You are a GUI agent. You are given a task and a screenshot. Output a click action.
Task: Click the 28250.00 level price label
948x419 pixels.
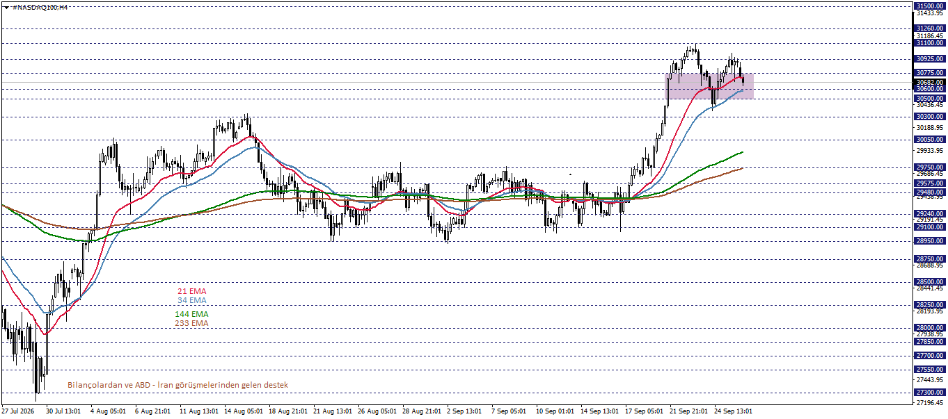coord(929,305)
